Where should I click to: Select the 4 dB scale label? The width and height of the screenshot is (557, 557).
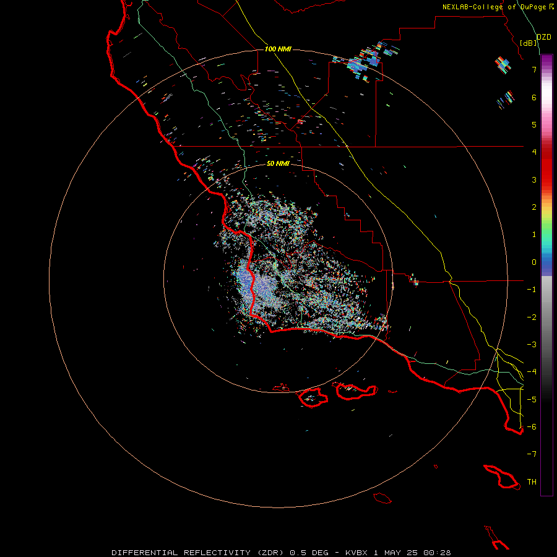point(534,152)
